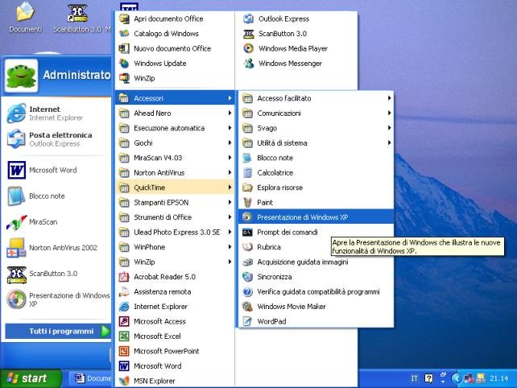Click the Norton AntiVirus 2002 icon
Screen dimensions: 517x388
(x=16, y=248)
